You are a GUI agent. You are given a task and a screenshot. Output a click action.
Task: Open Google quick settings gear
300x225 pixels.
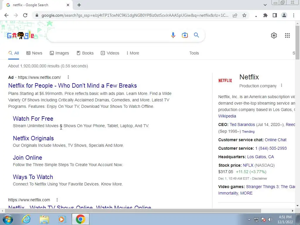point(274,35)
